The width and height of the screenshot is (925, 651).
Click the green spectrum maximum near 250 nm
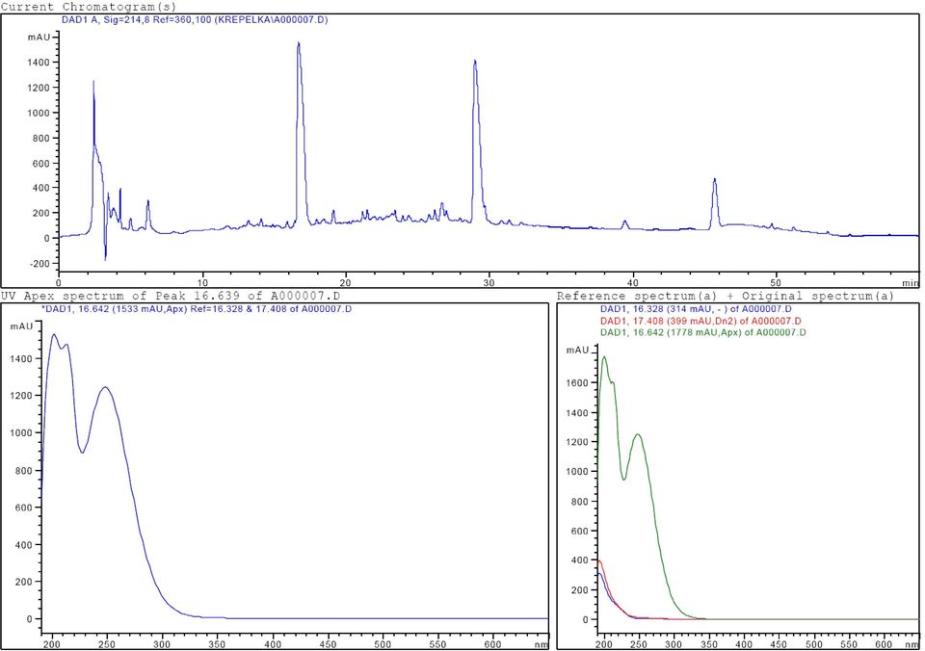point(637,435)
